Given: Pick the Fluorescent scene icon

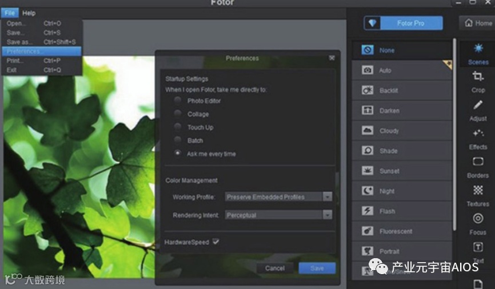Looking at the screenshot, I should pyautogui.click(x=368, y=231).
